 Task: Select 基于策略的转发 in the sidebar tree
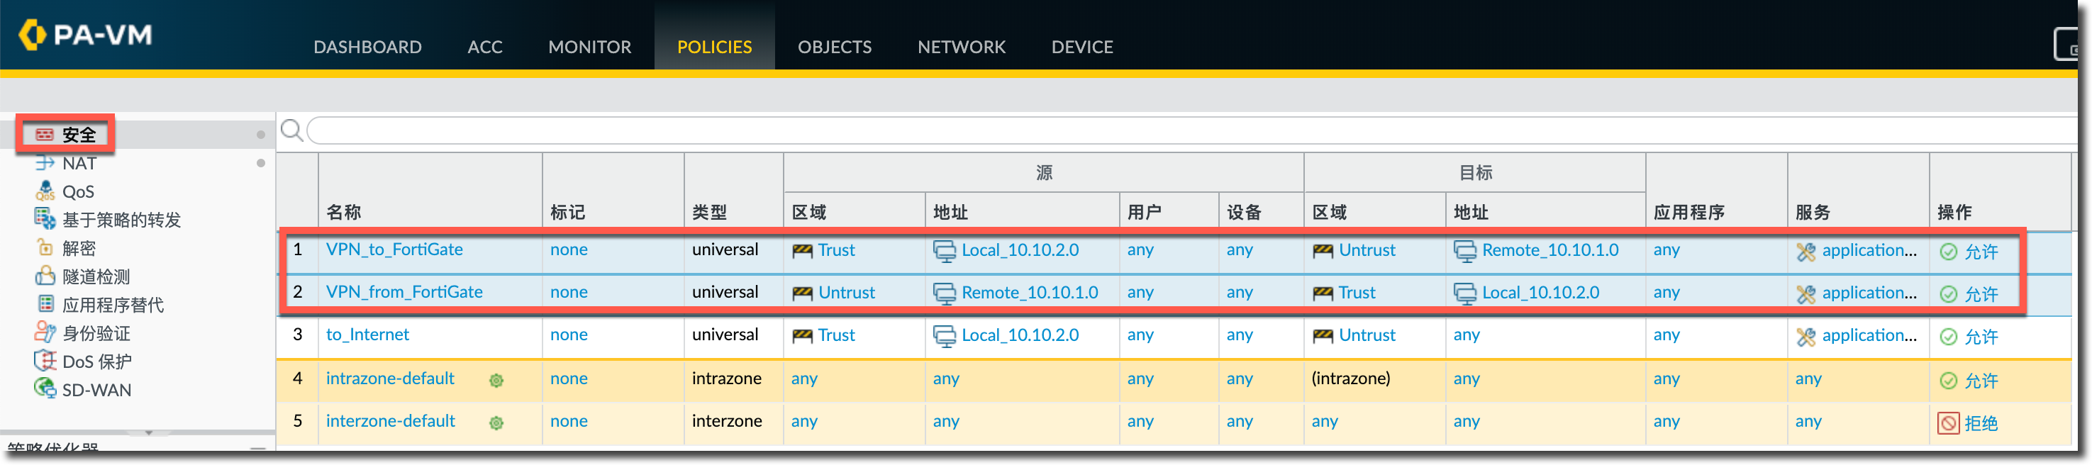coord(121,220)
